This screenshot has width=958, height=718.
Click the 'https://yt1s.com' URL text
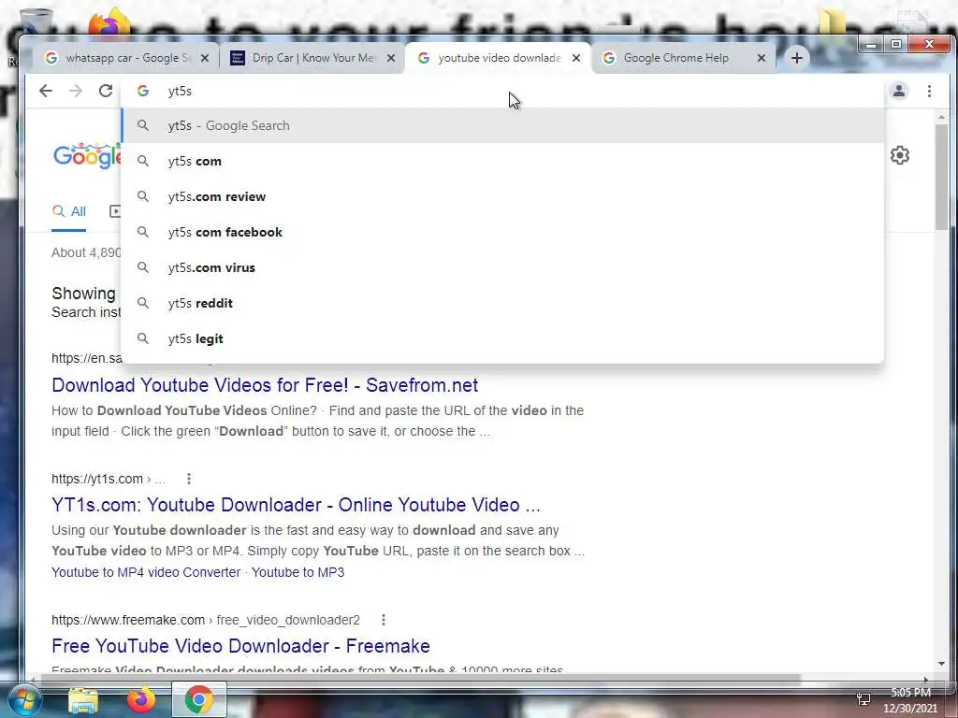[x=97, y=479]
